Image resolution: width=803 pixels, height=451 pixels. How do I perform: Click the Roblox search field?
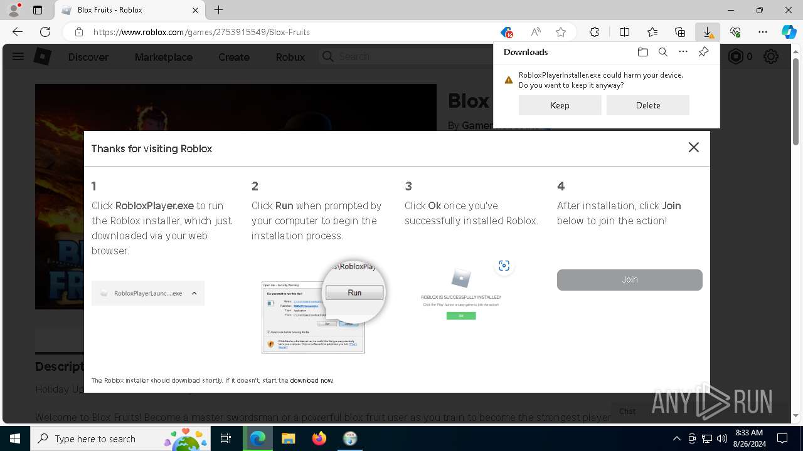pyautogui.click(x=405, y=56)
